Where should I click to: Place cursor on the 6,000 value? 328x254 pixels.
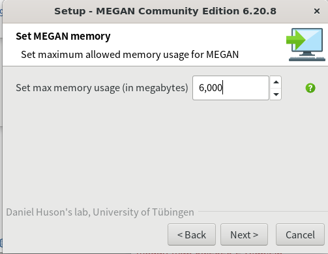point(210,88)
